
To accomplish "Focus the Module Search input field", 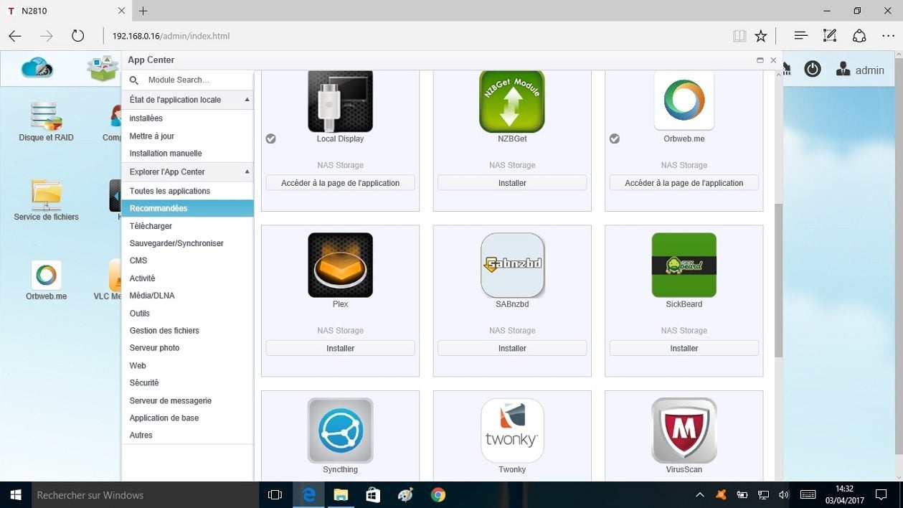I will click(x=194, y=80).
